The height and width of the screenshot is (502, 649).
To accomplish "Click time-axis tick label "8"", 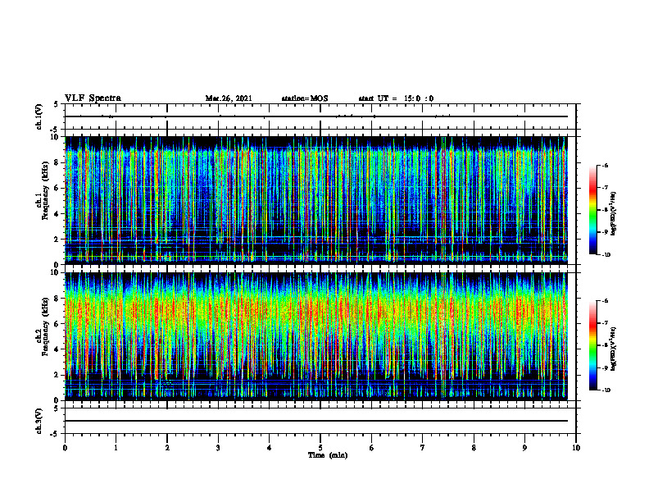I will (x=474, y=448).
